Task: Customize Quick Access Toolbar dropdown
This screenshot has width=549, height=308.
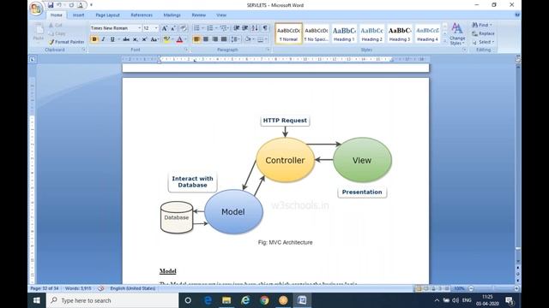Action: click(x=91, y=5)
